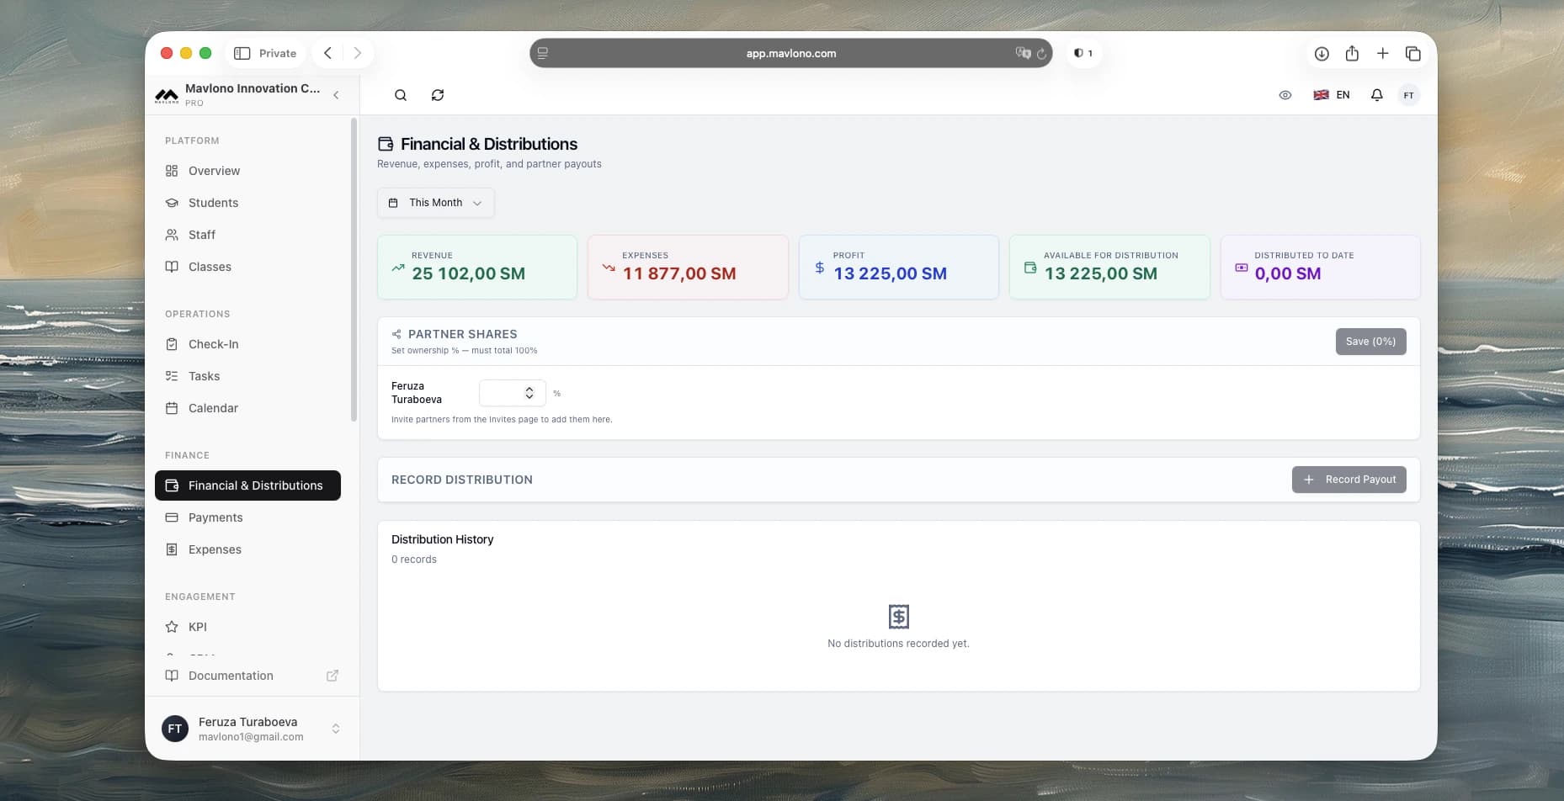Viewport: 1564px width, 801px height.
Task: Click the browser back arrow
Action: 327,53
